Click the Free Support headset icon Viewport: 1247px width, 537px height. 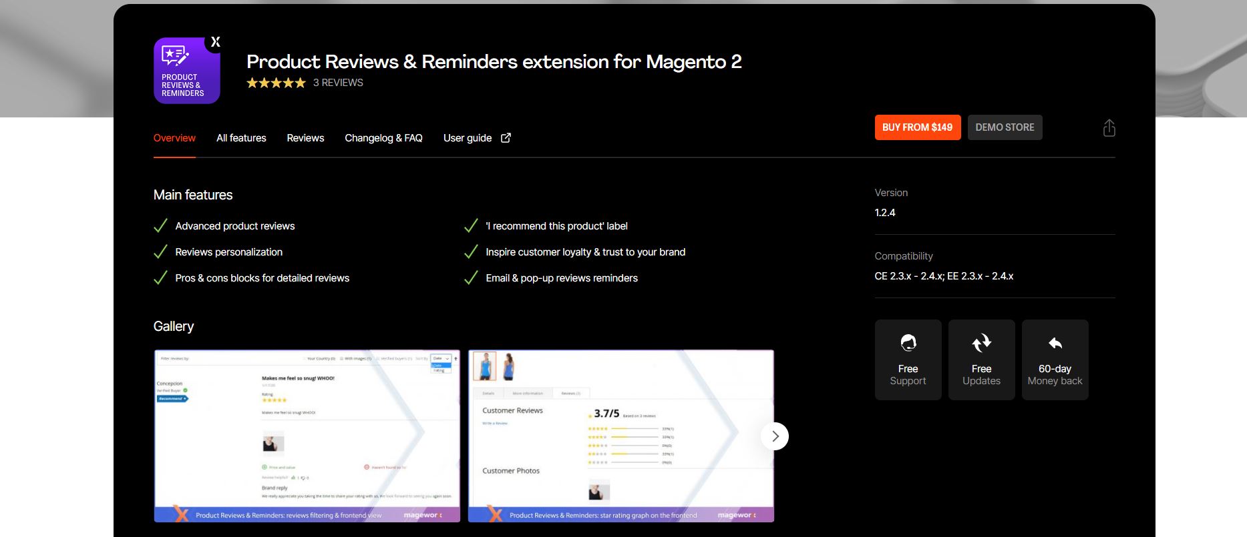(x=908, y=343)
